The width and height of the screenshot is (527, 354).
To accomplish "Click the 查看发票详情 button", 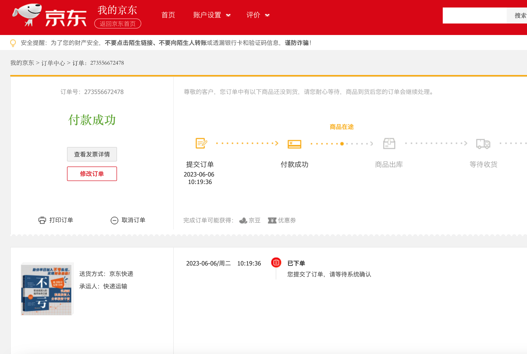I will 92,154.
